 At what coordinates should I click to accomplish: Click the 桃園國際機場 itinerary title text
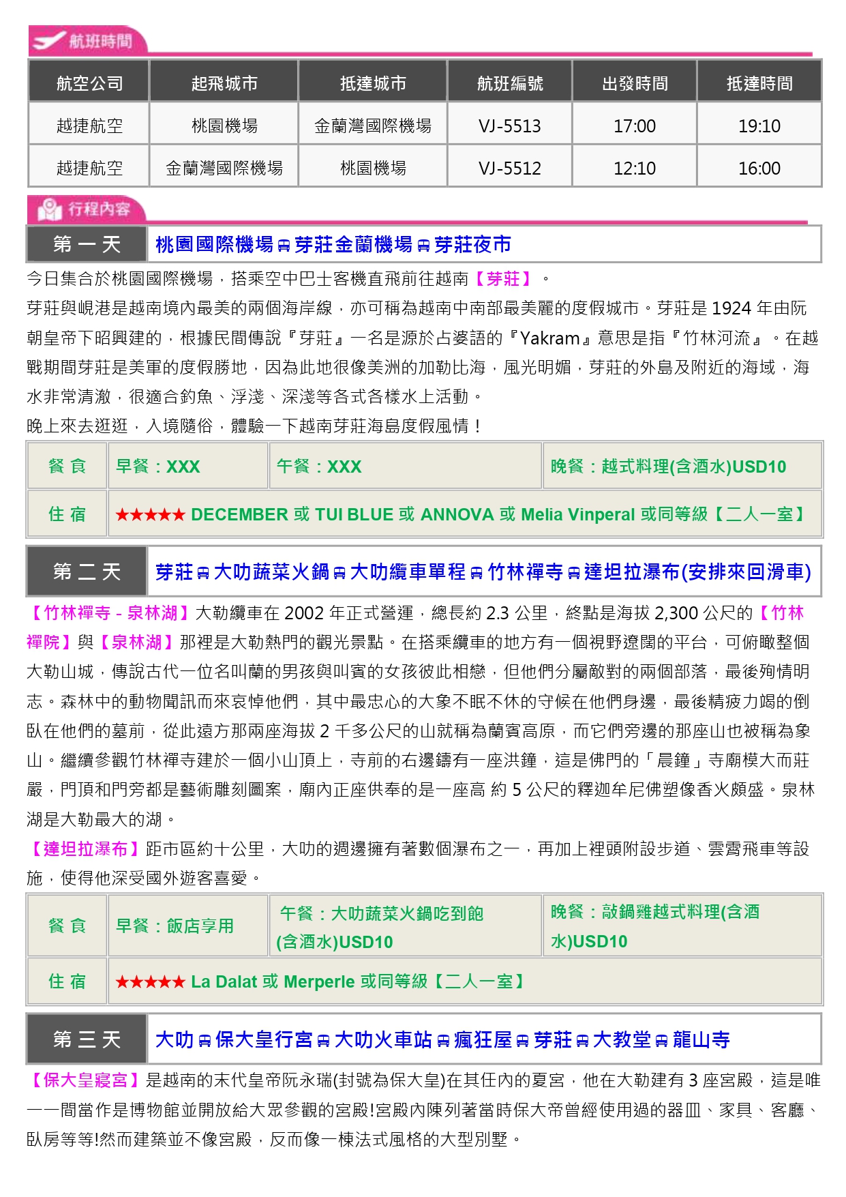[214, 244]
